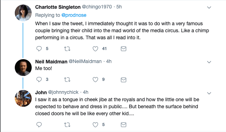Open Charlotte Singleton's avatar photo
The width and height of the screenshot is (226, 132).
[23, 13]
